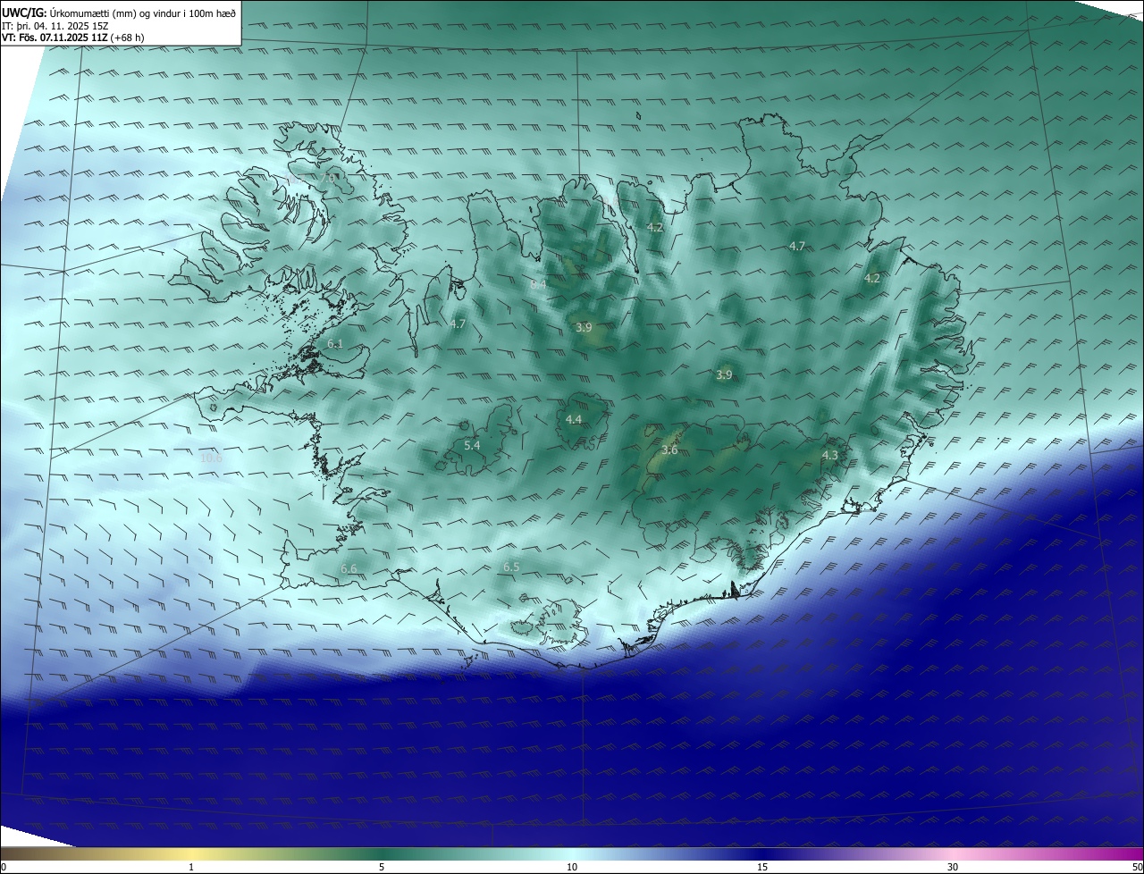This screenshot has width=1144, height=874.
Task: Click the 6.1 precipitation value on the map
Action: 335,343
